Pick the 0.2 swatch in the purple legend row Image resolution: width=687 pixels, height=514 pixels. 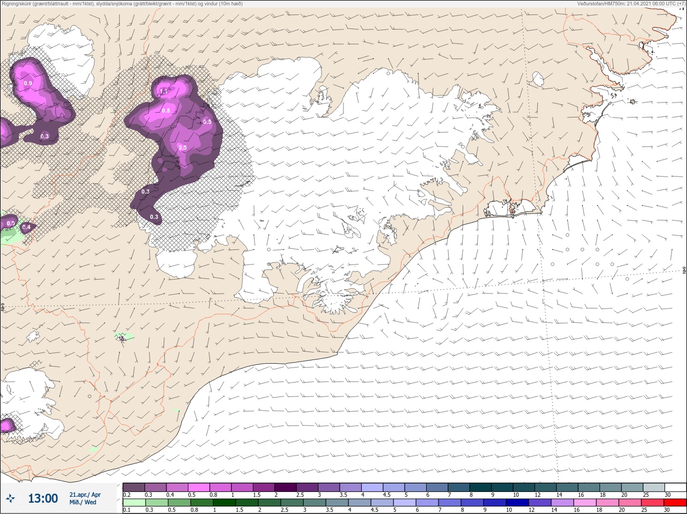[x=134, y=487]
